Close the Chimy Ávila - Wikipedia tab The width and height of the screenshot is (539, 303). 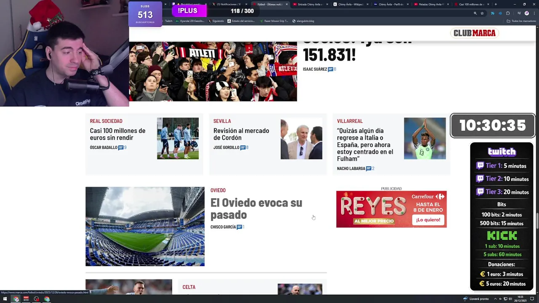pyautogui.click(x=368, y=4)
